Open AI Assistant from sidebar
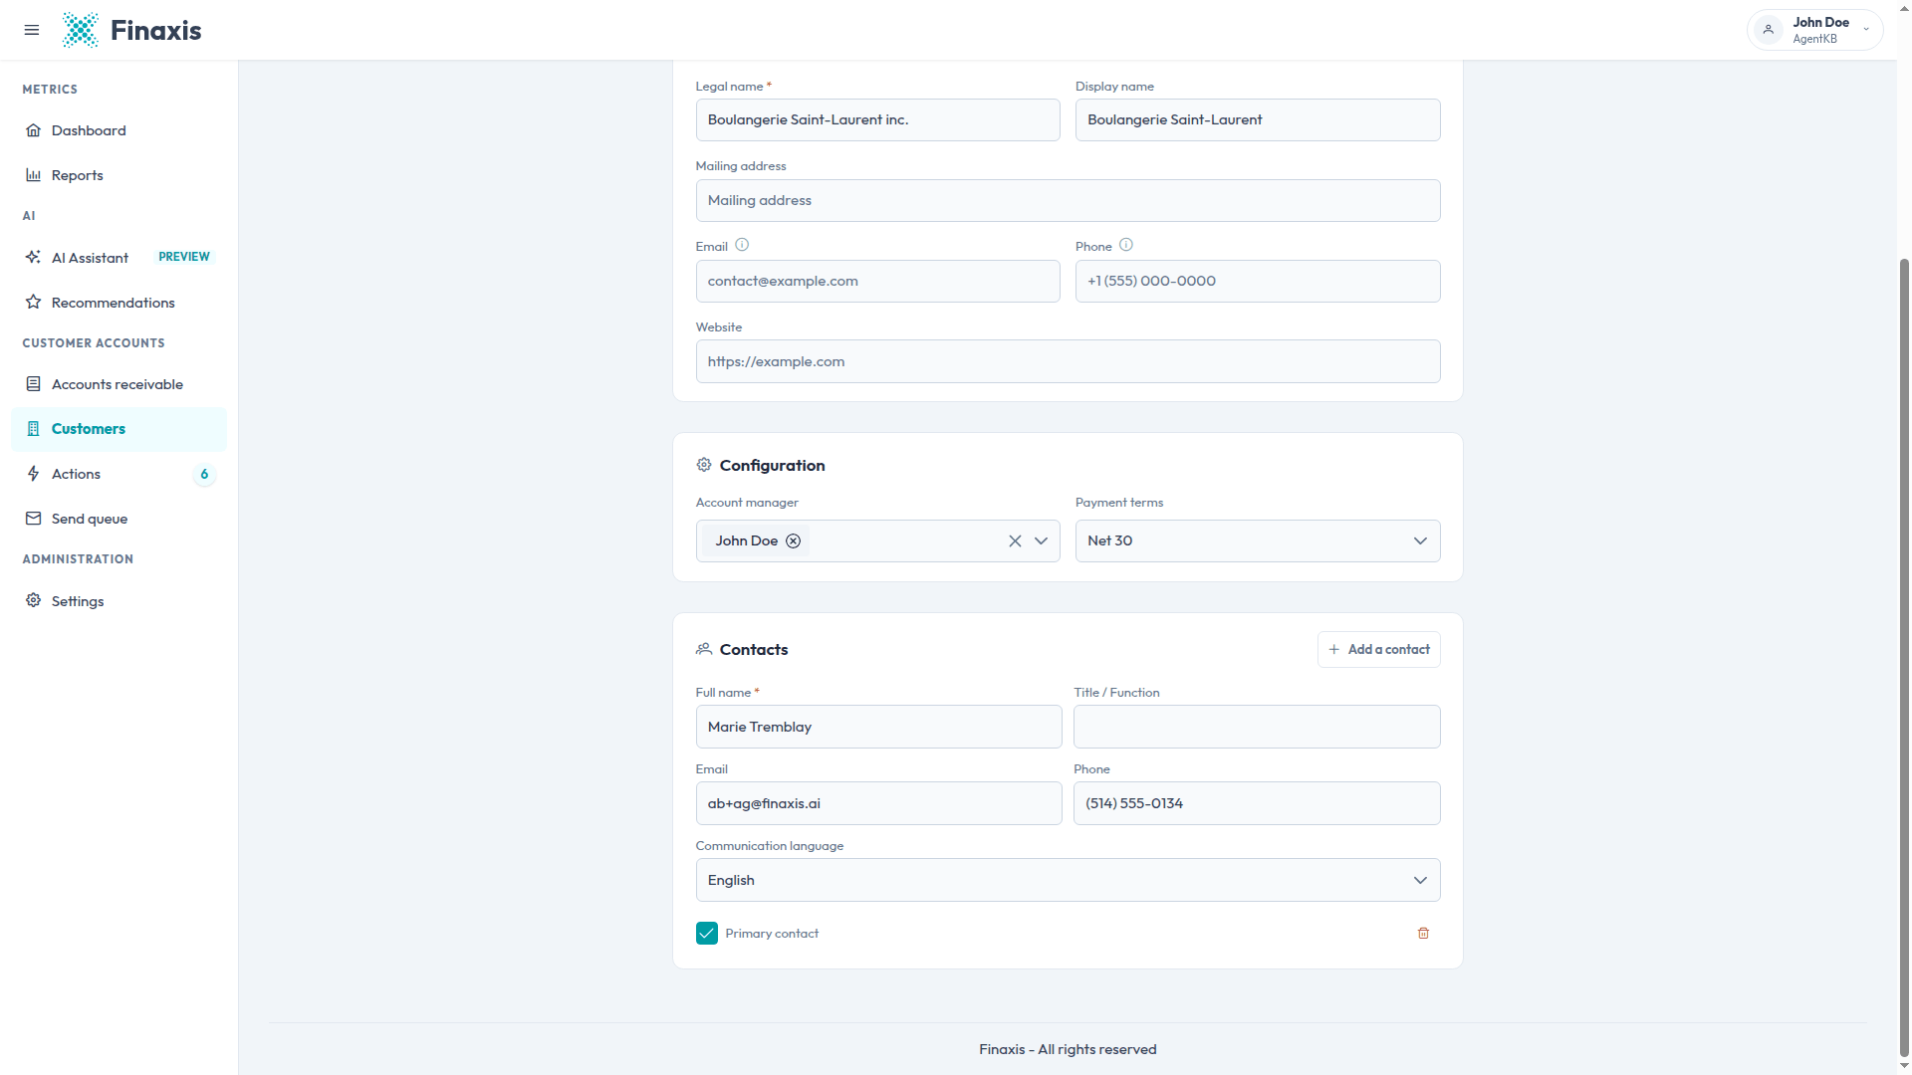 119,257
